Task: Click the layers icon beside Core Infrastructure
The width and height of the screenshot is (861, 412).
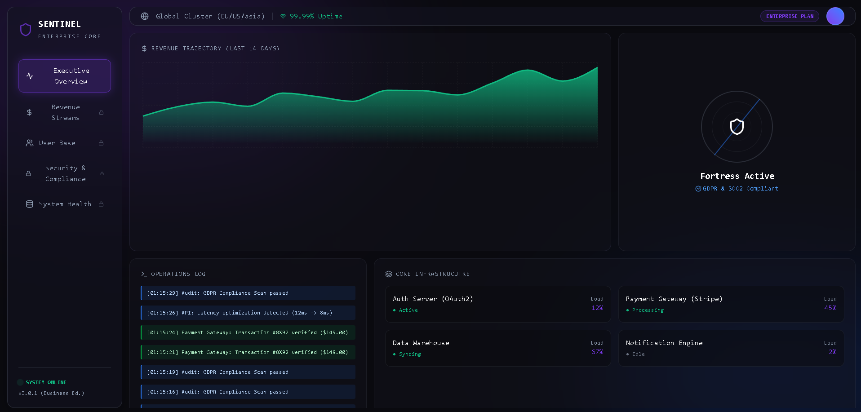Action: [389, 274]
